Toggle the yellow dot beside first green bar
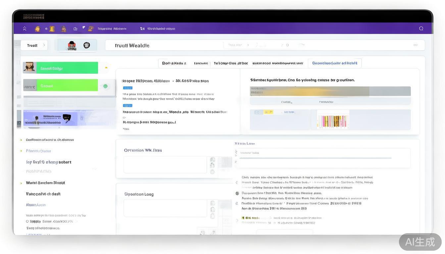The width and height of the screenshot is (445, 254). [106, 68]
